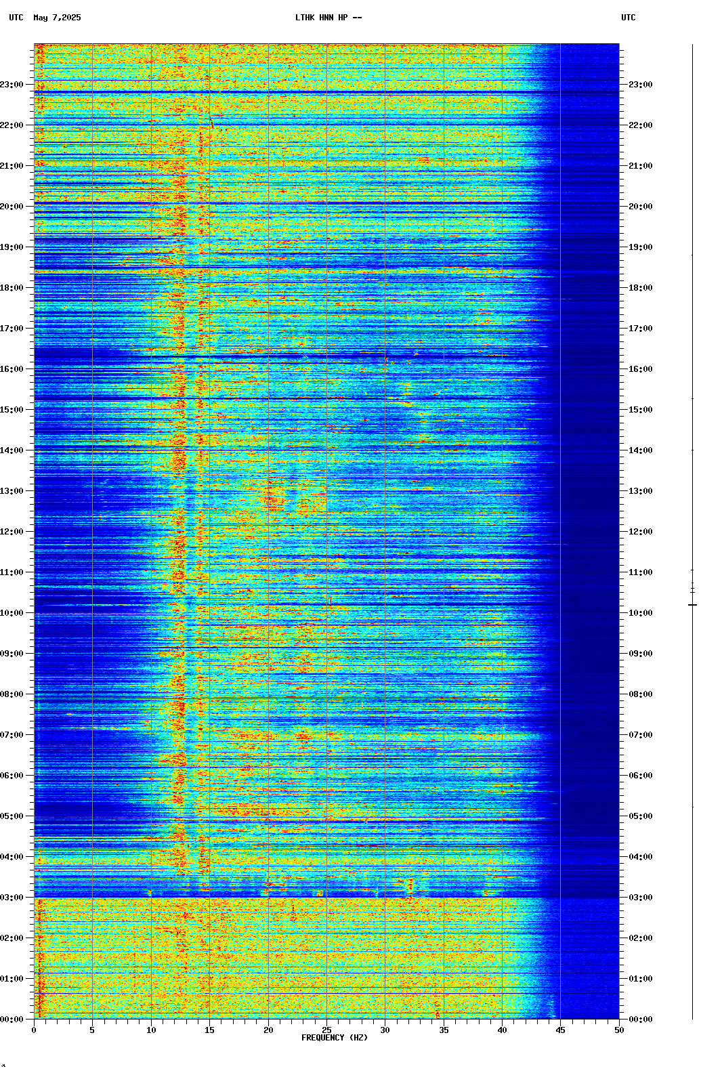Select the 10 Hz tick label on the frequency axis
This screenshot has width=722, height=1073.
(x=151, y=1030)
